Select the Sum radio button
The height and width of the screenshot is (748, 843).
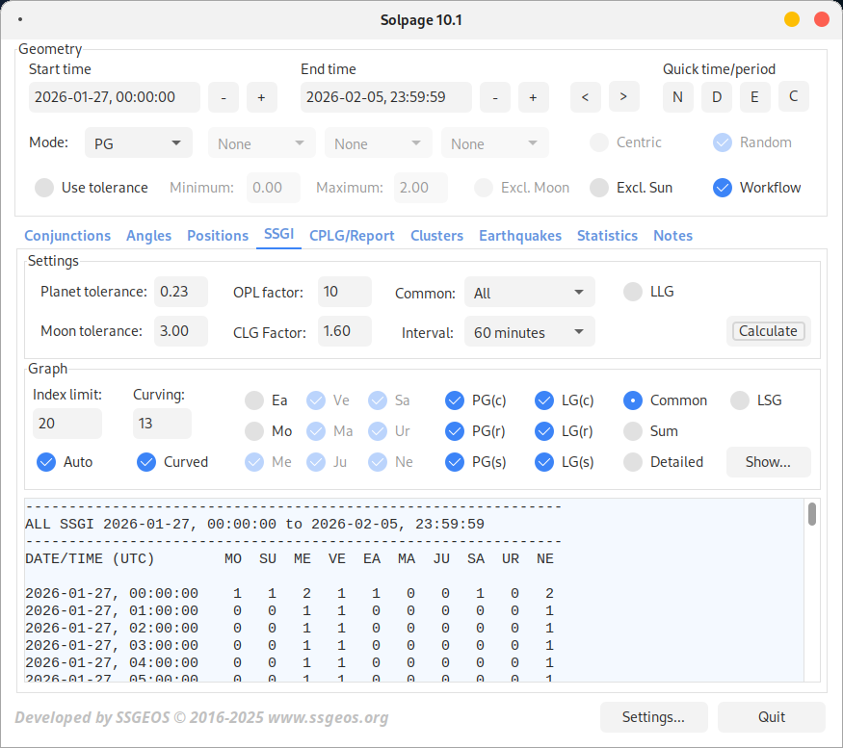coord(632,430)
